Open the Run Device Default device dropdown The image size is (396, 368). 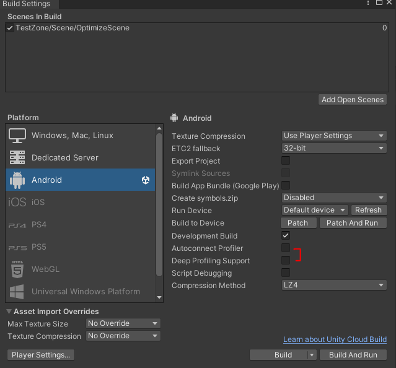[x=315, y=210]
